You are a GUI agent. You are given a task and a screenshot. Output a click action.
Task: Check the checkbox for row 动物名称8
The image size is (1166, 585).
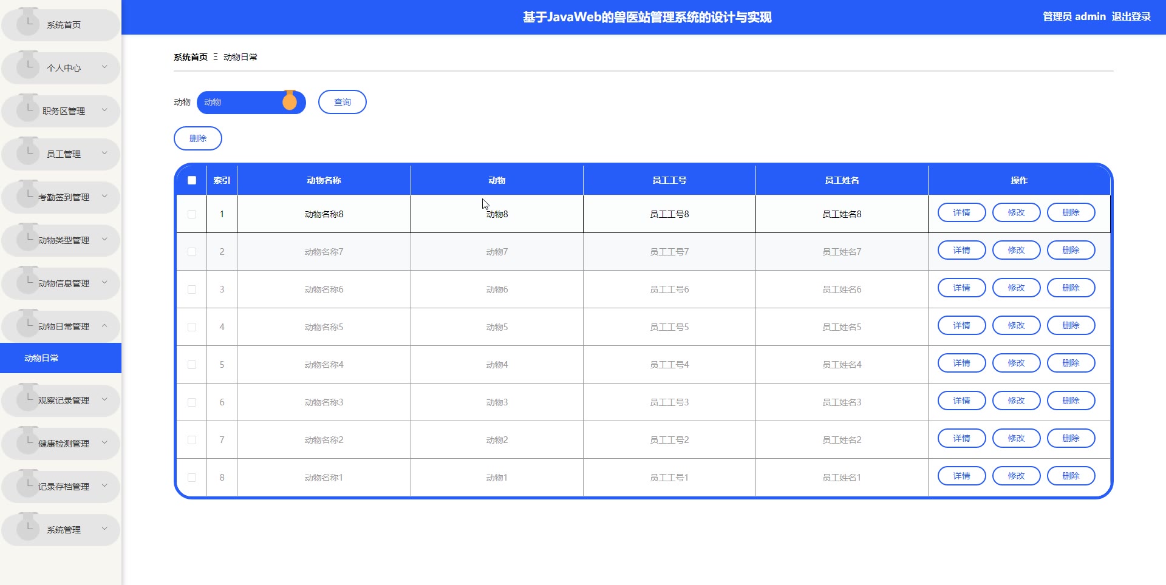(192, 214)
